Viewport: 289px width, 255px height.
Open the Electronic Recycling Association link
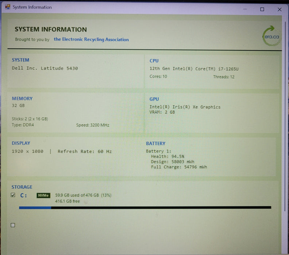[91, 39]
